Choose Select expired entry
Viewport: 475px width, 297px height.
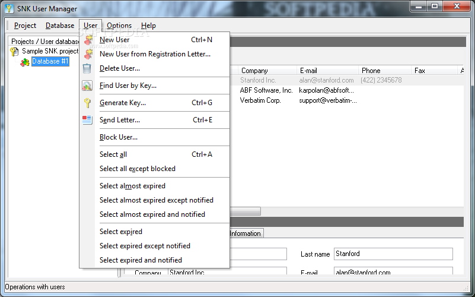[x=155, y=232]
